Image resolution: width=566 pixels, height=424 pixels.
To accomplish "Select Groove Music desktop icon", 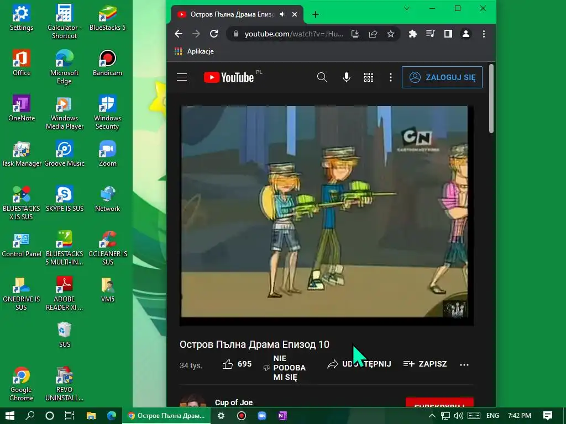I will click(x=64, y=153).
